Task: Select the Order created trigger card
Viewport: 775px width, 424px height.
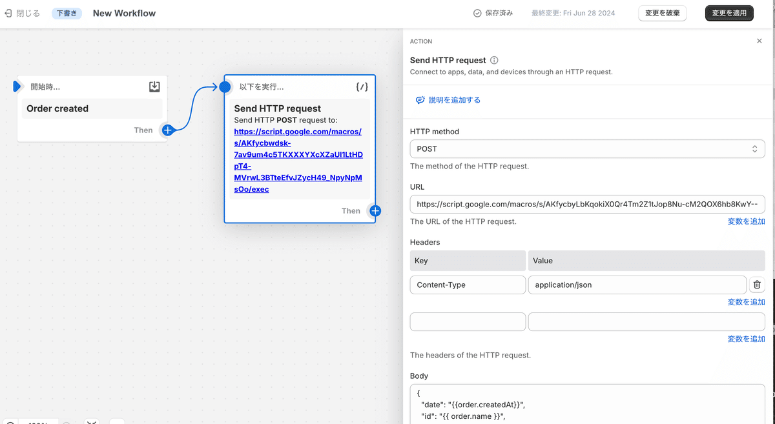Action: click(92, 108)
